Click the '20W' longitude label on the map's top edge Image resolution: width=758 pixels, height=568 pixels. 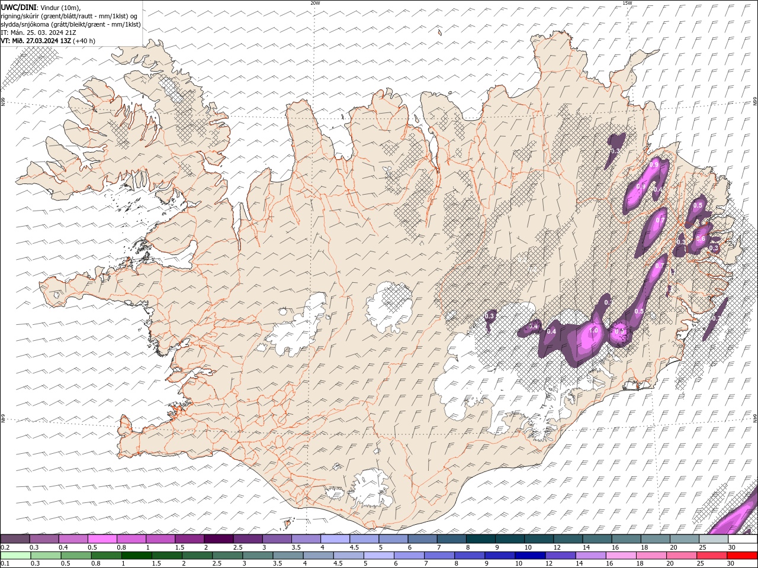point(315,3)
